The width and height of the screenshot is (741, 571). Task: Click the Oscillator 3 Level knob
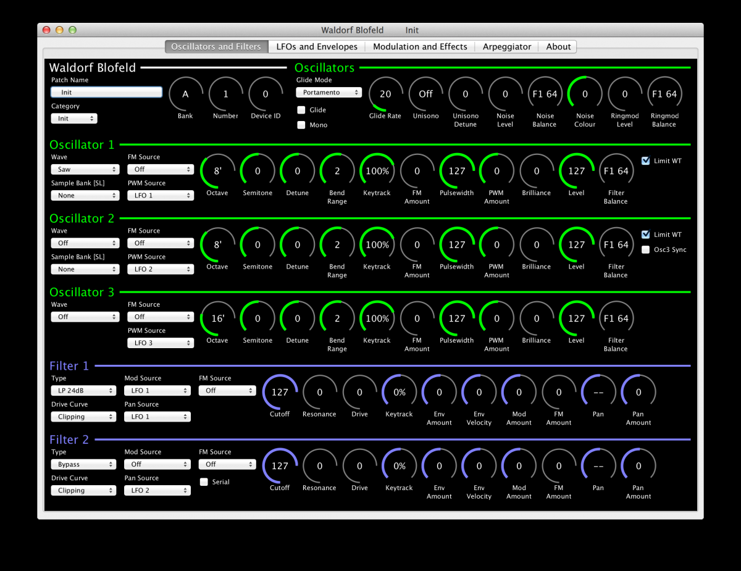click(576, 319)
